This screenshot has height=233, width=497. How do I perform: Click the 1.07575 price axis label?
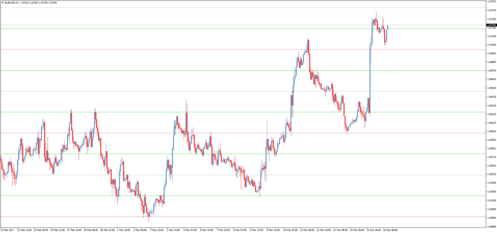click(492, 2)
